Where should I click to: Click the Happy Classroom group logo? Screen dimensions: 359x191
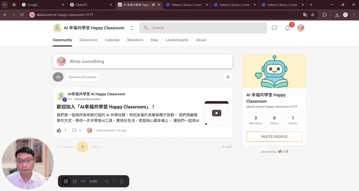tap(57, 28)
